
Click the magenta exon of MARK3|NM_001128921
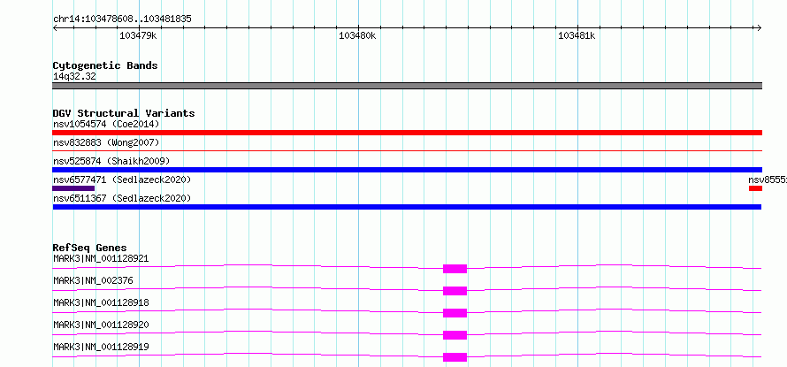455,269
